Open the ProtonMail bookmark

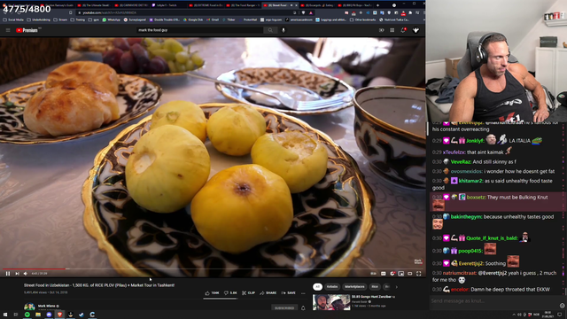pos(248,19)
